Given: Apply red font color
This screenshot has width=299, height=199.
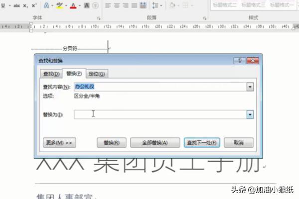Looking at the screenshot, I should [x=73, y=5].
